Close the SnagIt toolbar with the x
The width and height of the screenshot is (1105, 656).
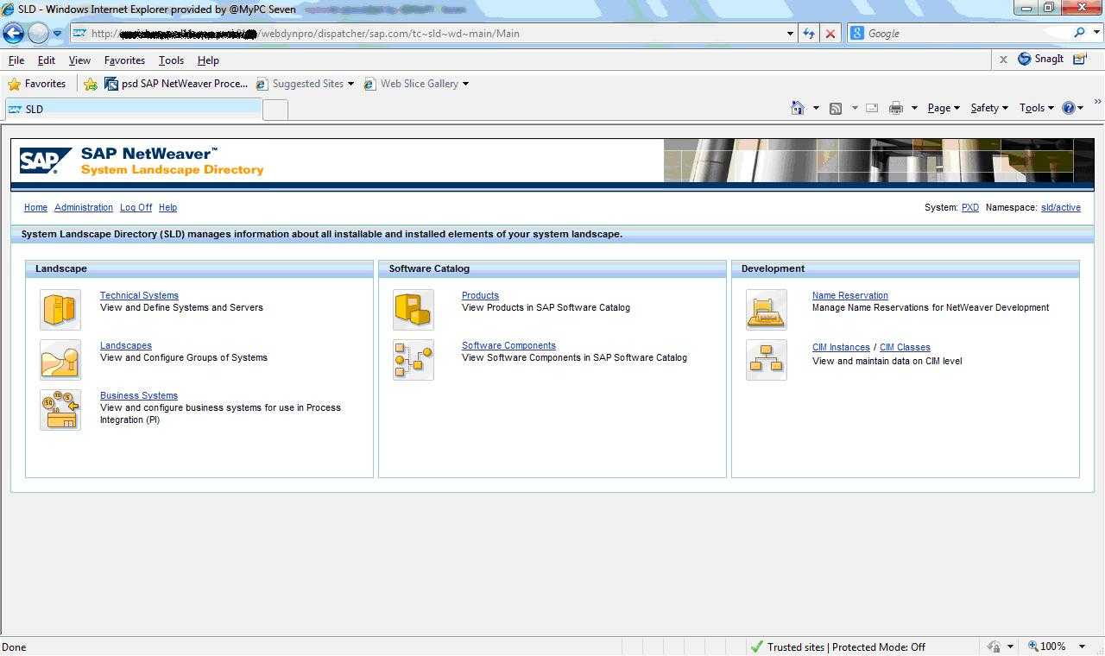[1003, 60]
